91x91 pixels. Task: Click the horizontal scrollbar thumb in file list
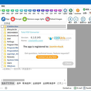pos(14,80)
